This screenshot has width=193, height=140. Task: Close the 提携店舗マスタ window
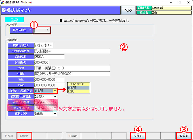point(188,3)
